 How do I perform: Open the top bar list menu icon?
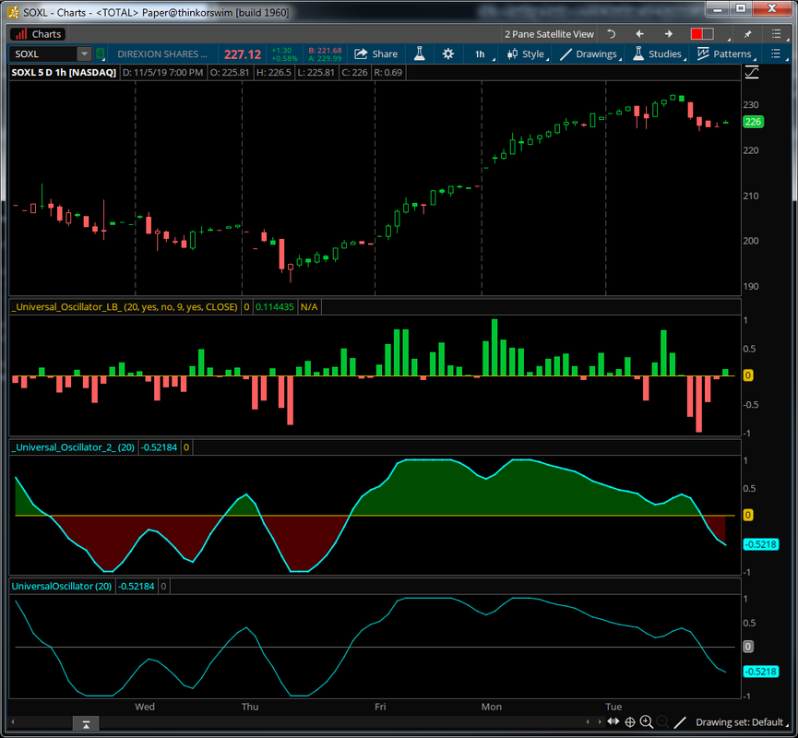[776, 33]
